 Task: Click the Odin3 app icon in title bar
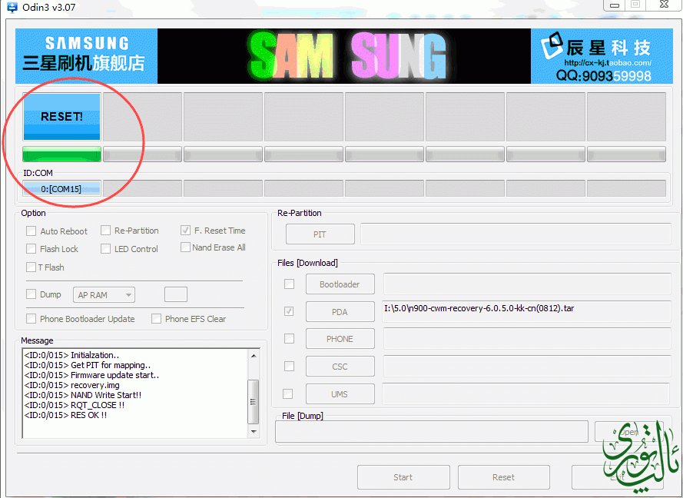12,8
